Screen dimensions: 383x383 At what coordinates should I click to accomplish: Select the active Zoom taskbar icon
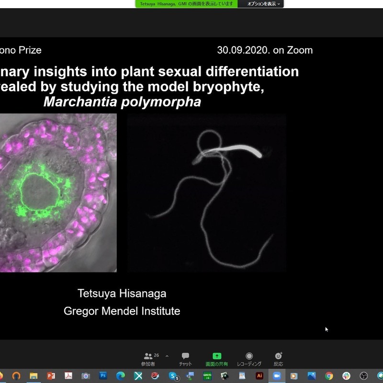coord(277,376)
